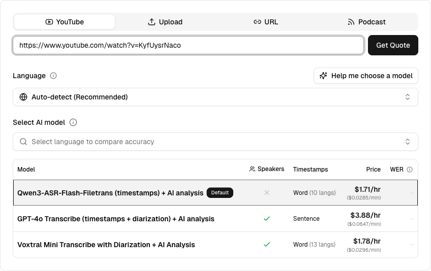The image size is (431, 271).
Task: Click the $1.71/hr price
Action: 367,189
